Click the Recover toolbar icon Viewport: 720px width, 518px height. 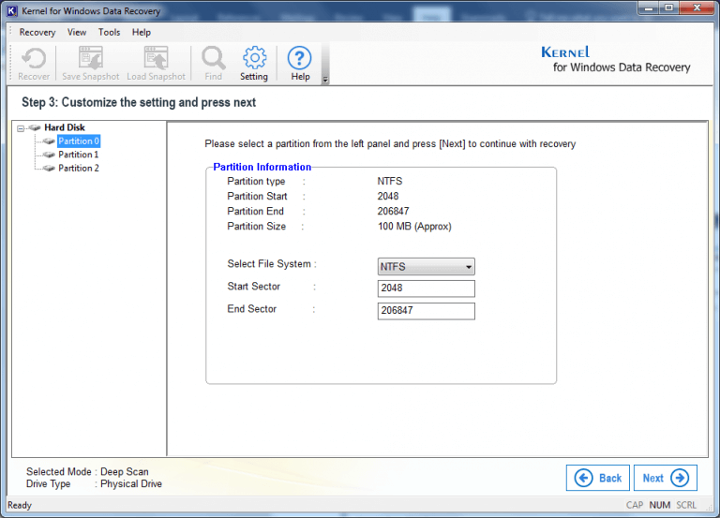click(34, 58)
